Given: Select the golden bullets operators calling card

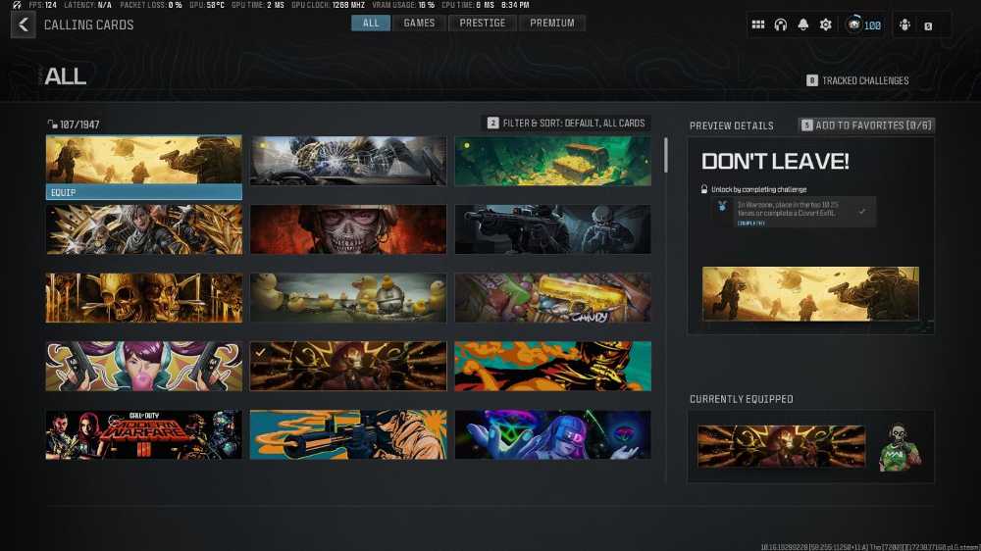Looking at the screenshot, I should point(144,229).
